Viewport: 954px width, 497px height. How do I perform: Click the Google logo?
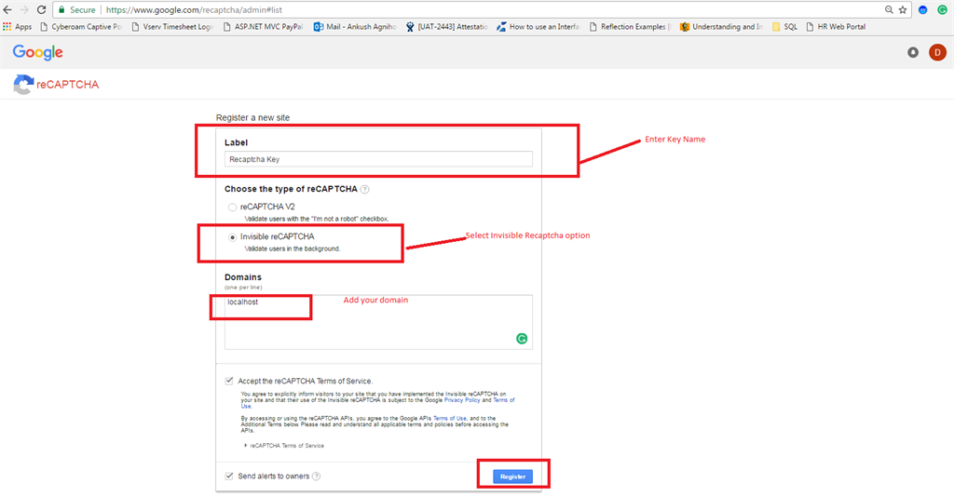(x=37, y=53)
